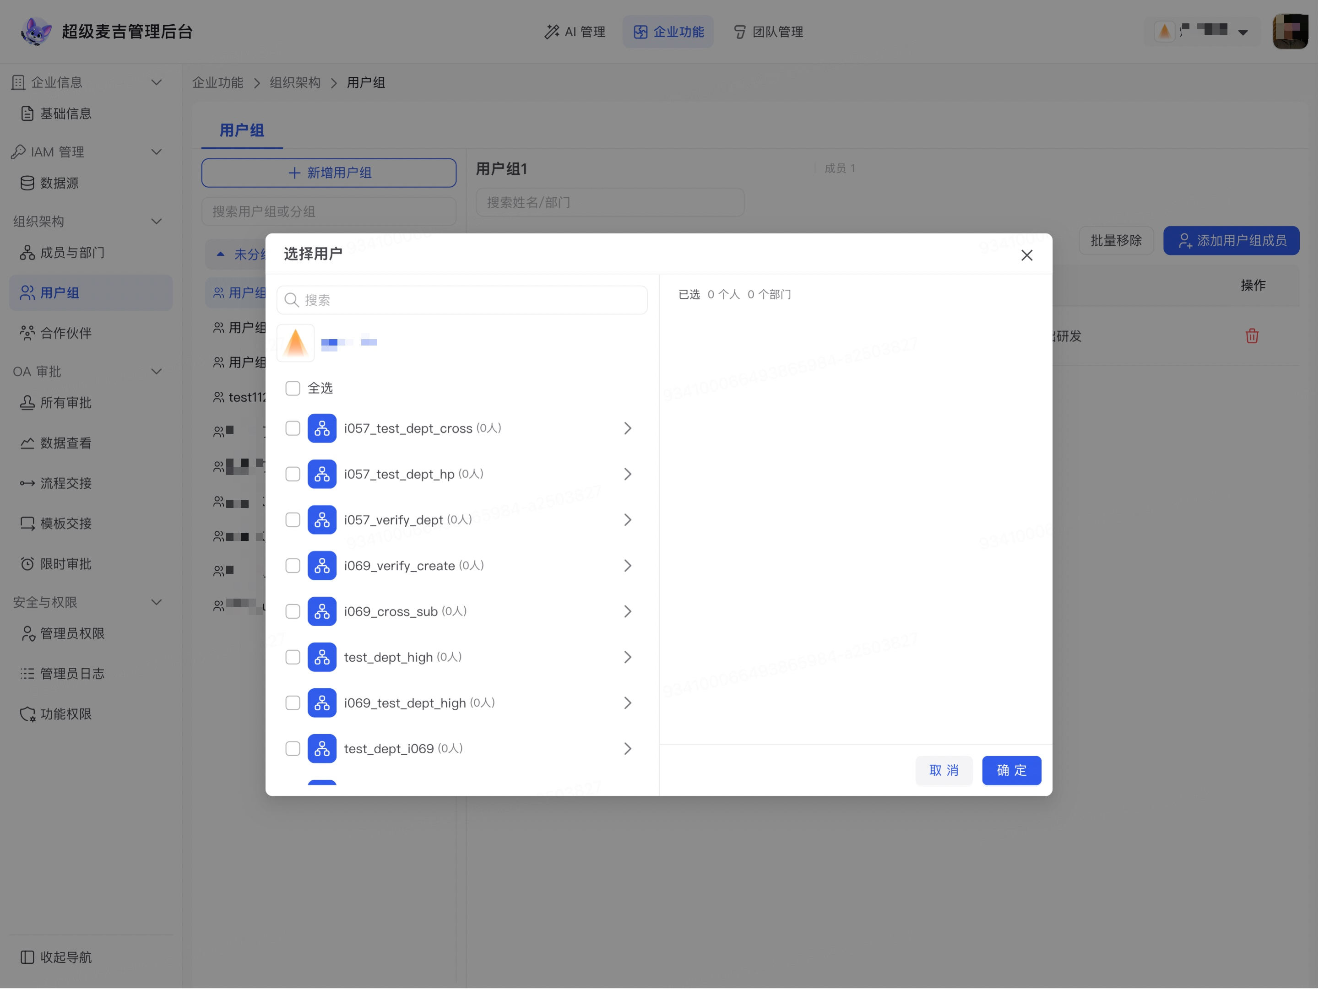This screenshot has height=989, width=1319.
Task: Click 取 消 button in dialog
Action: [944, 770]
